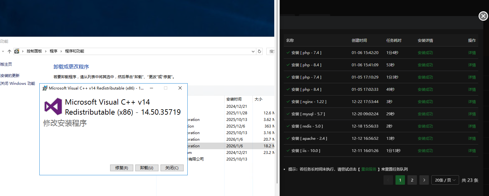This screenshot has height=196, width=489.
Task: Click the Visual Studio logo in installer dialog
Action: (53, 106)
